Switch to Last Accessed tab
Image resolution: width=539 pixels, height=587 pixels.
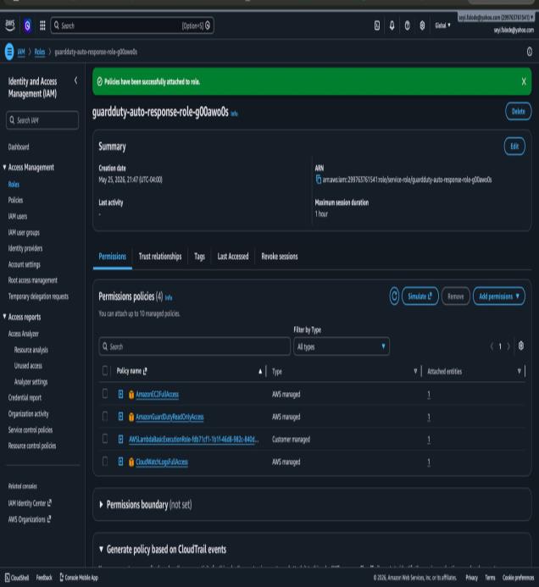coord(233,257)
